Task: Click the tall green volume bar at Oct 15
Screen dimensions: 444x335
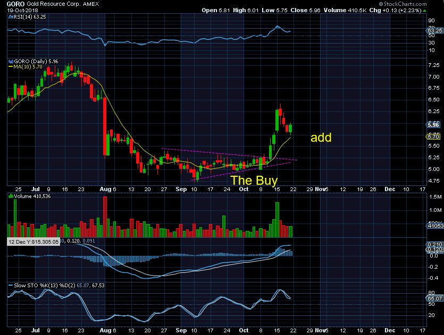Action: point(277,220)
